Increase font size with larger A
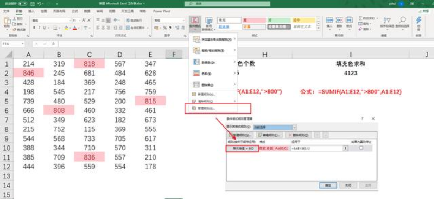This screenshot has width=444, height=199. click(x=84, y=21)
